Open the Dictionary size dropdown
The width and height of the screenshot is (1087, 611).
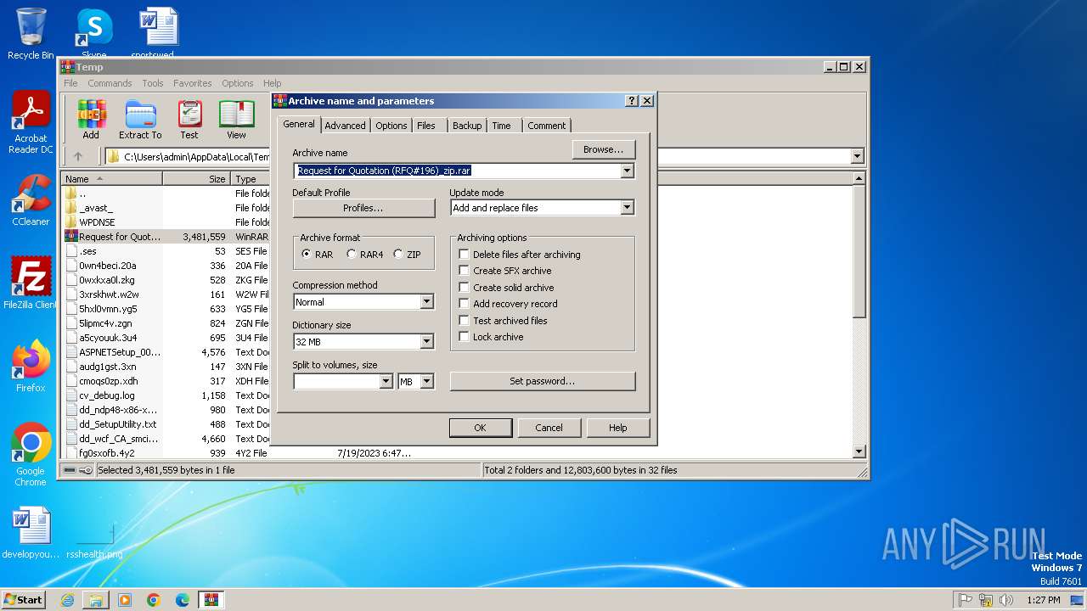click(426, 342)
